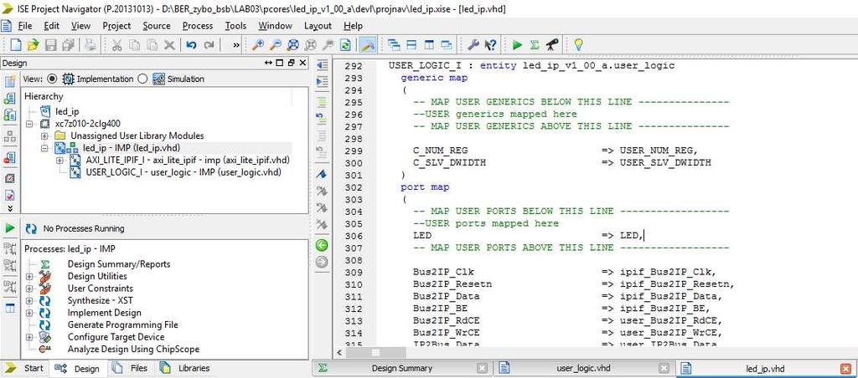858x378 pixels.
Task: Run the green Implement Top Module arrow
Action: (x=517, y=45)
